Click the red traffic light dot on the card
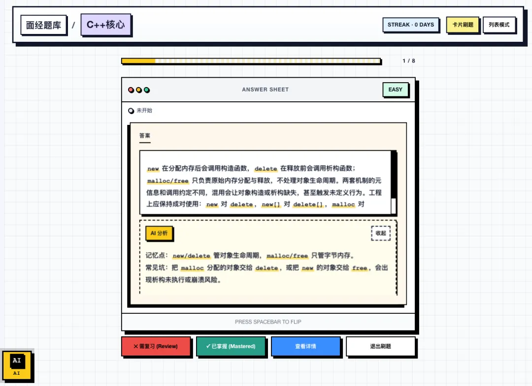This screenshot has width=532, height=386. [131, 90]
